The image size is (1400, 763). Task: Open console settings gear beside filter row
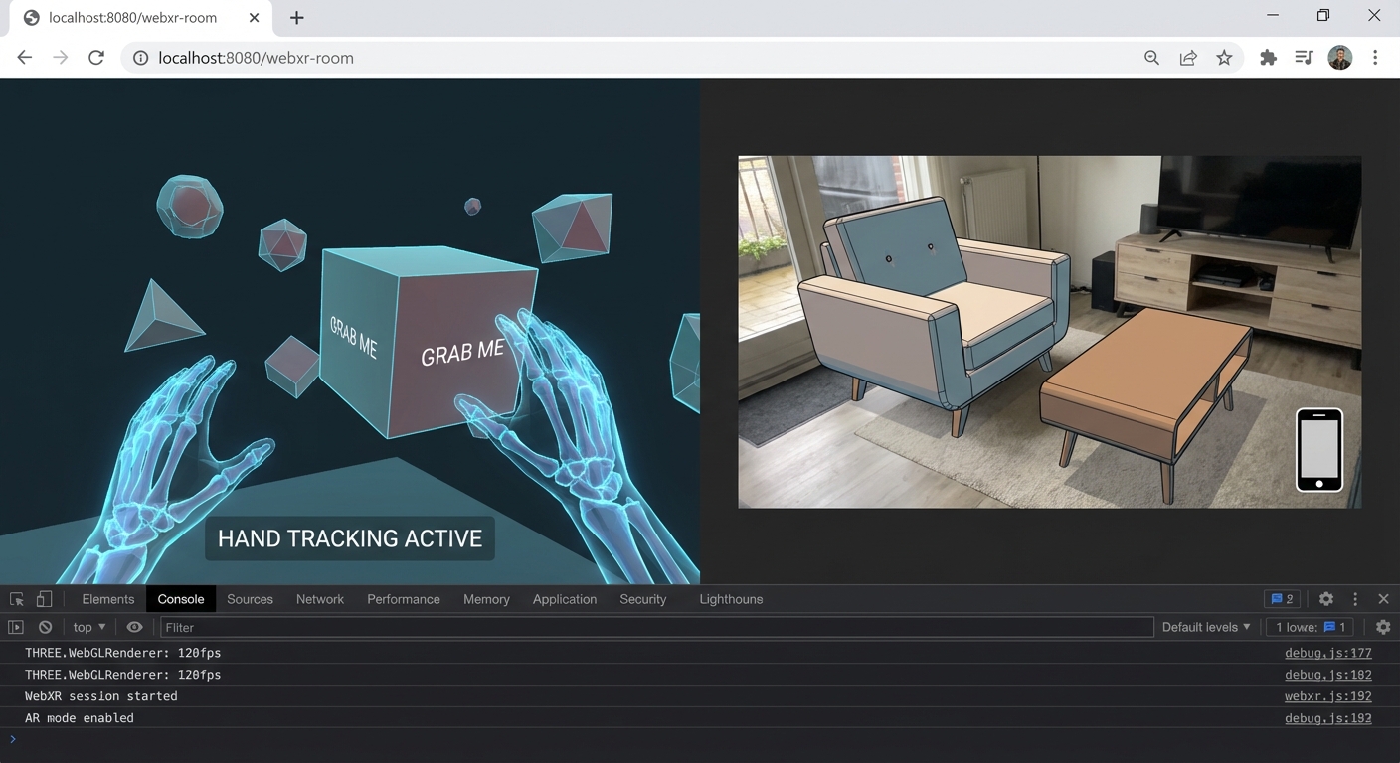pyautogui.click(x=1382, y=627)
